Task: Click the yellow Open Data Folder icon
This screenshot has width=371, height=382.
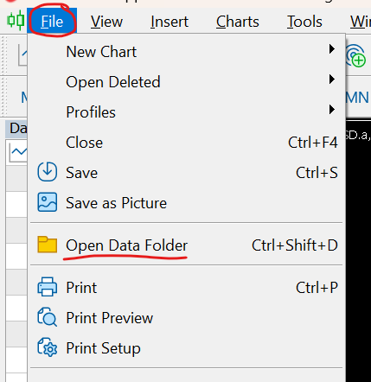Action: coord(48,245)
